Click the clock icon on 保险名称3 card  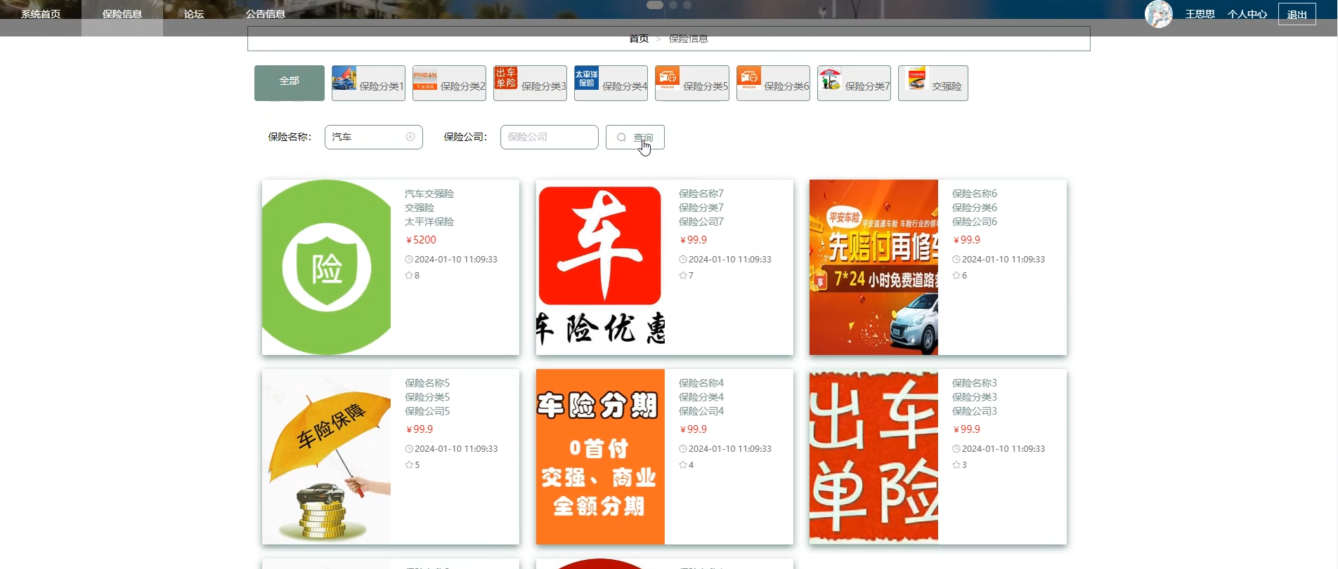click(x=956, y=449)
